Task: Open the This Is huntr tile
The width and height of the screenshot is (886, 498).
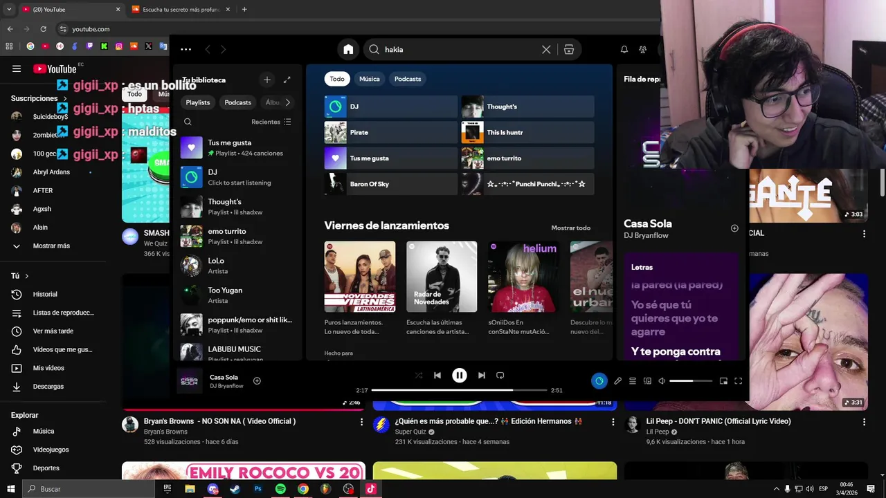Action: [528, 132]
